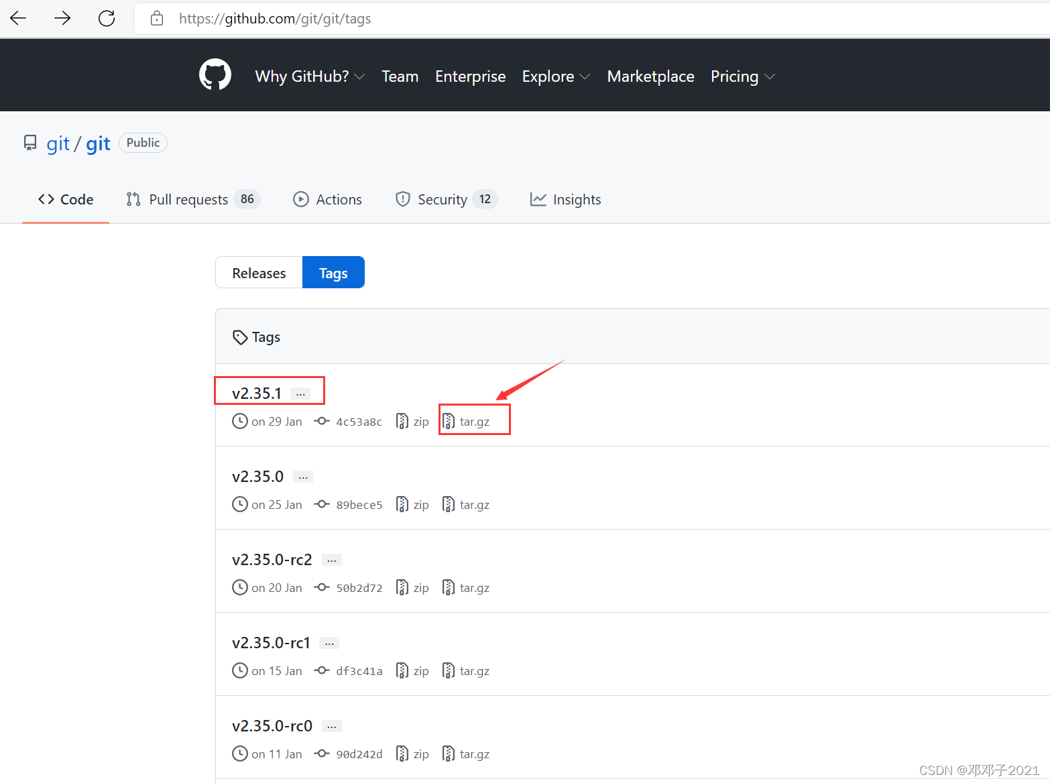Open the Enterprise page
The image size is (1050, 783).
coord(471,76)
